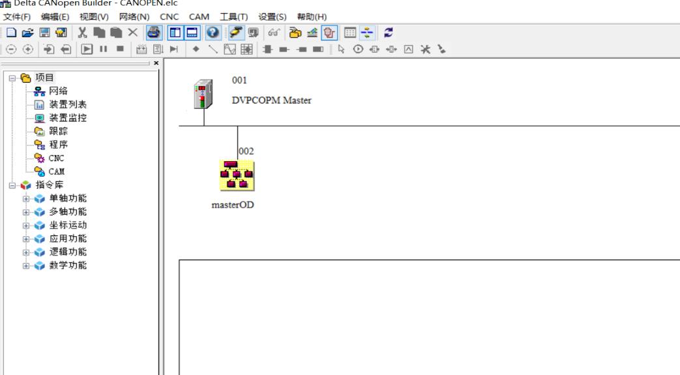Open the 网络(N) menu
The image size is (680, 375).
[x=134, y=16]
